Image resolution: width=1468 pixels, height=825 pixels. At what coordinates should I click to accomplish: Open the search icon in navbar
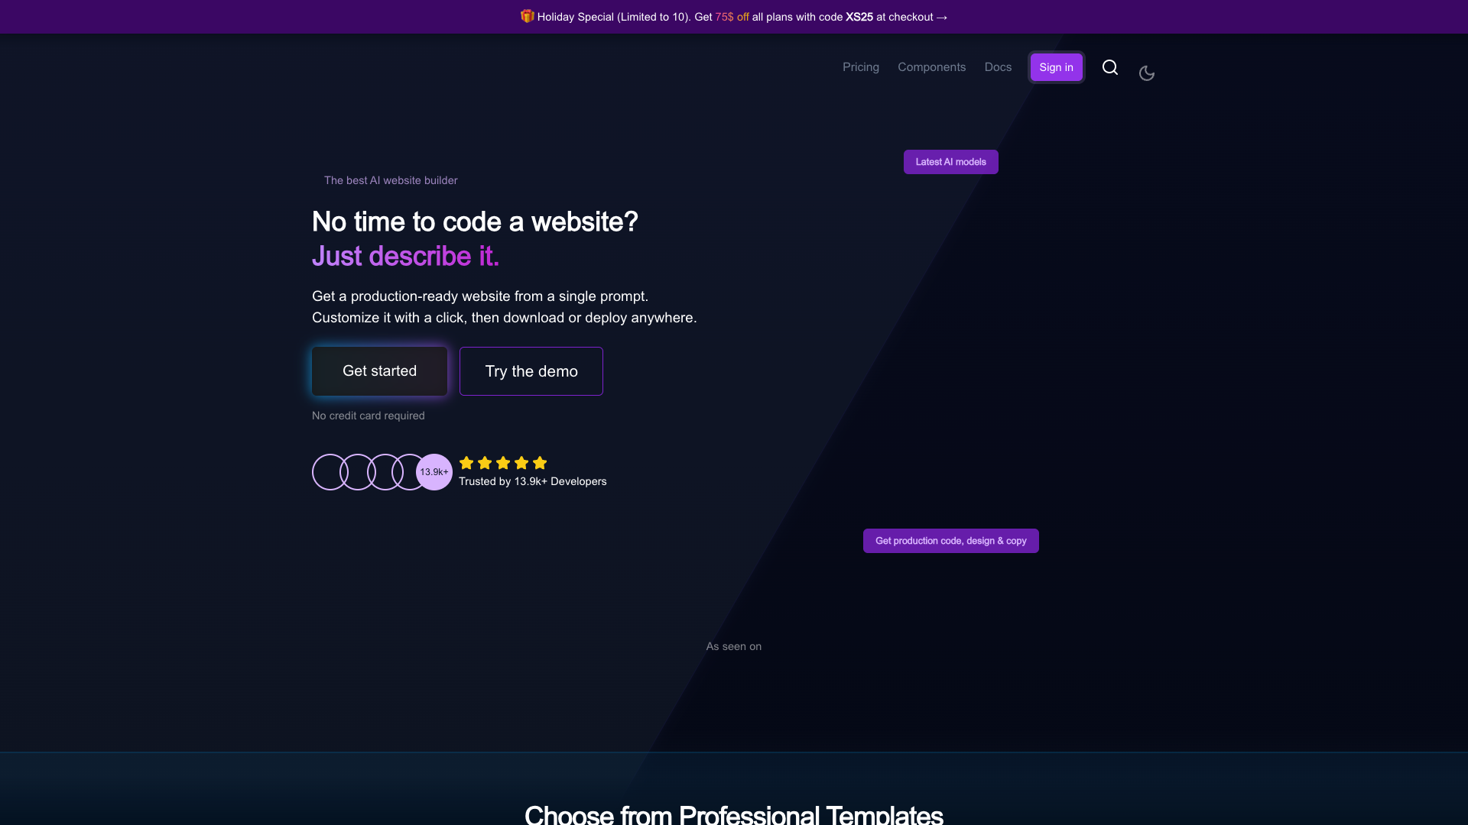1110,67
